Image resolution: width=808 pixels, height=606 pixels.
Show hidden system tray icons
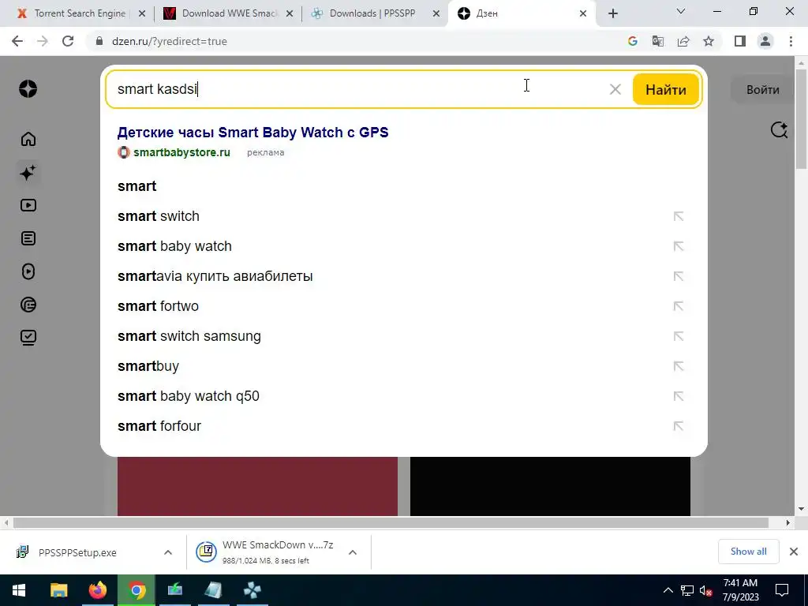coord(668,590)
